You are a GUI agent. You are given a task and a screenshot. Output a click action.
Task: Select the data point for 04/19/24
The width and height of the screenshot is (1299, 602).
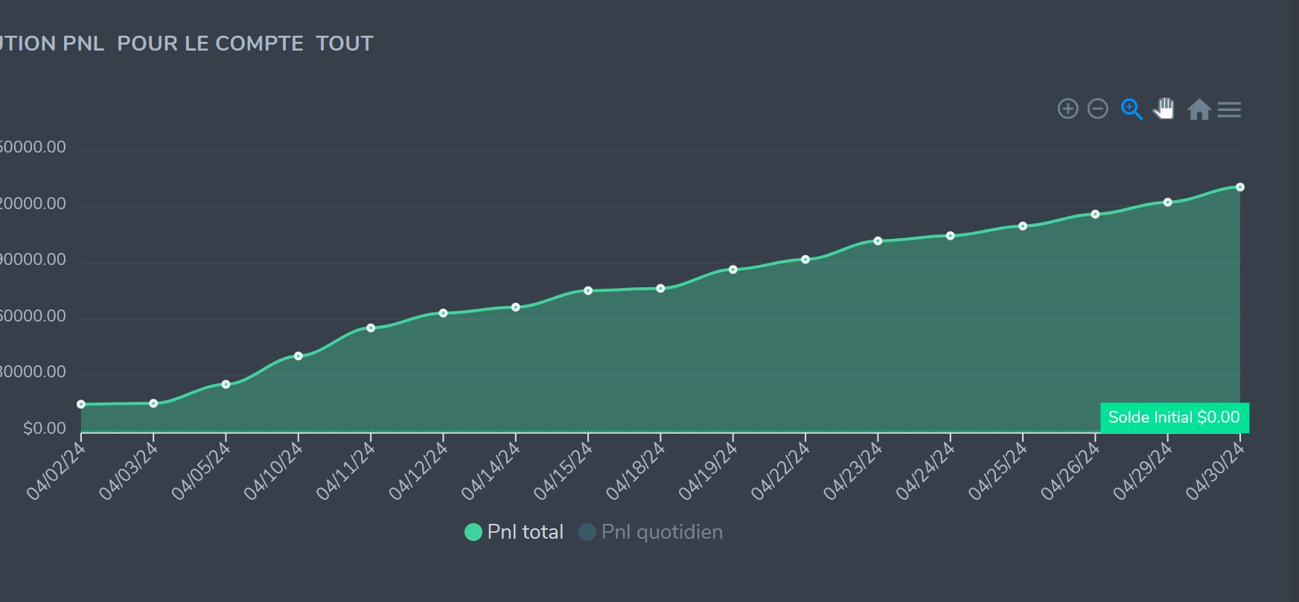tap(733, 269)
